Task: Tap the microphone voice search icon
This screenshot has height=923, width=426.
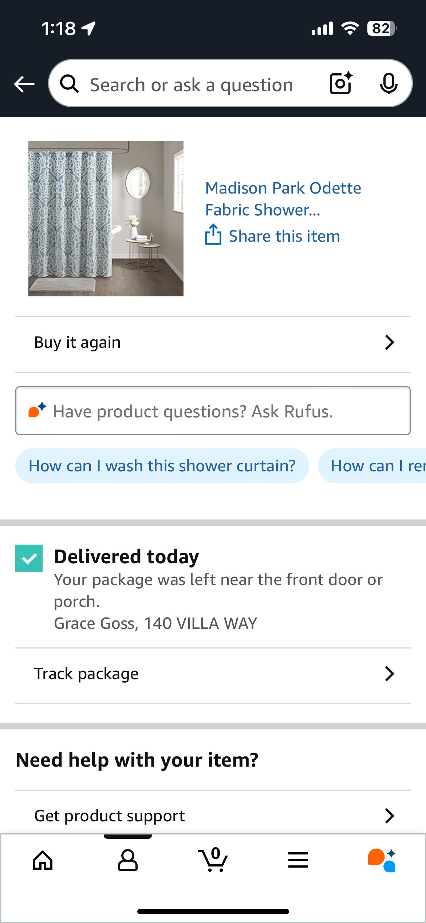Action: 388,83
